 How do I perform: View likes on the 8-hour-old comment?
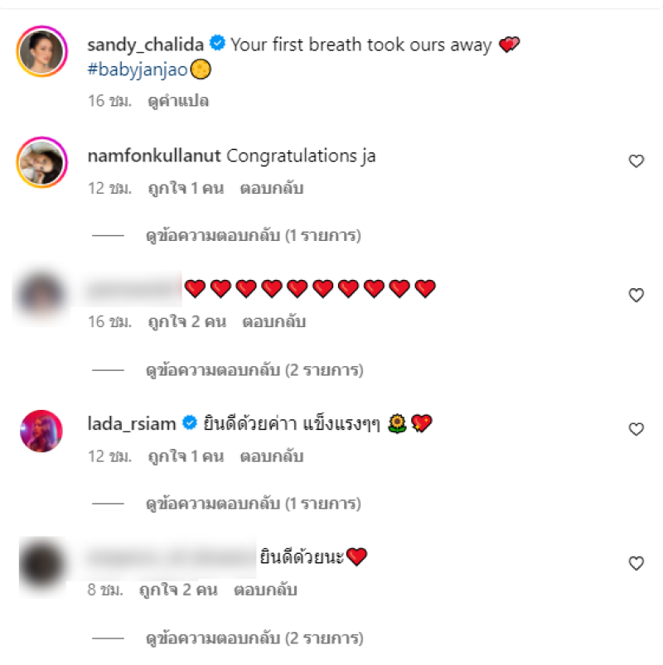pyautogui.click(x=178, y=590)
